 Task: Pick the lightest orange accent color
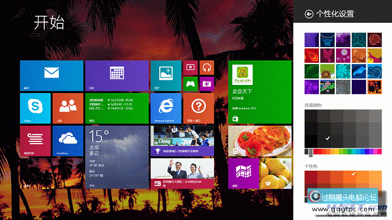pyautogui.click(x=375, y=178)
